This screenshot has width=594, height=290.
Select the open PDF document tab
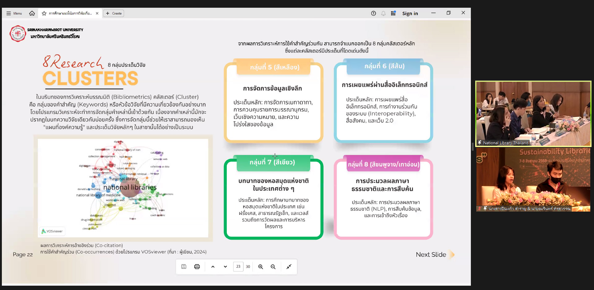pyautogui.click(x=70, y=13)
